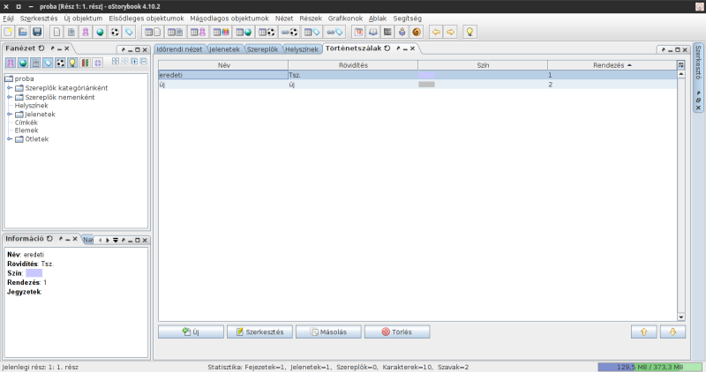Click the open file folder toolbar icon
The width and height of the screenshot is (706, 372).
click(x=23, y=32)
